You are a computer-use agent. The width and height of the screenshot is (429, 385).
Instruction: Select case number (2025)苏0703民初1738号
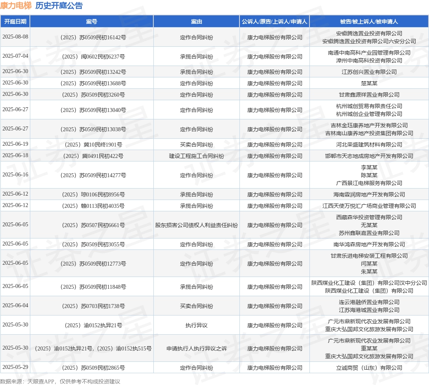tap(93, 306)
